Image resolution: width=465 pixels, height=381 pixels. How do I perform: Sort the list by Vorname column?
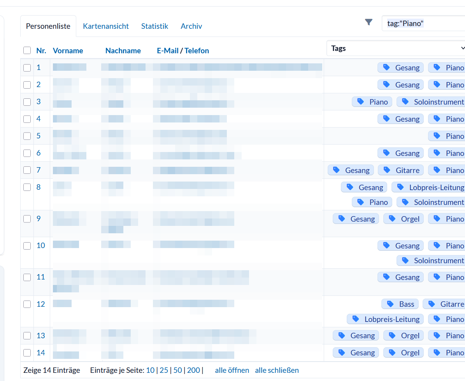pyautogui.click(x=68, y=51)
